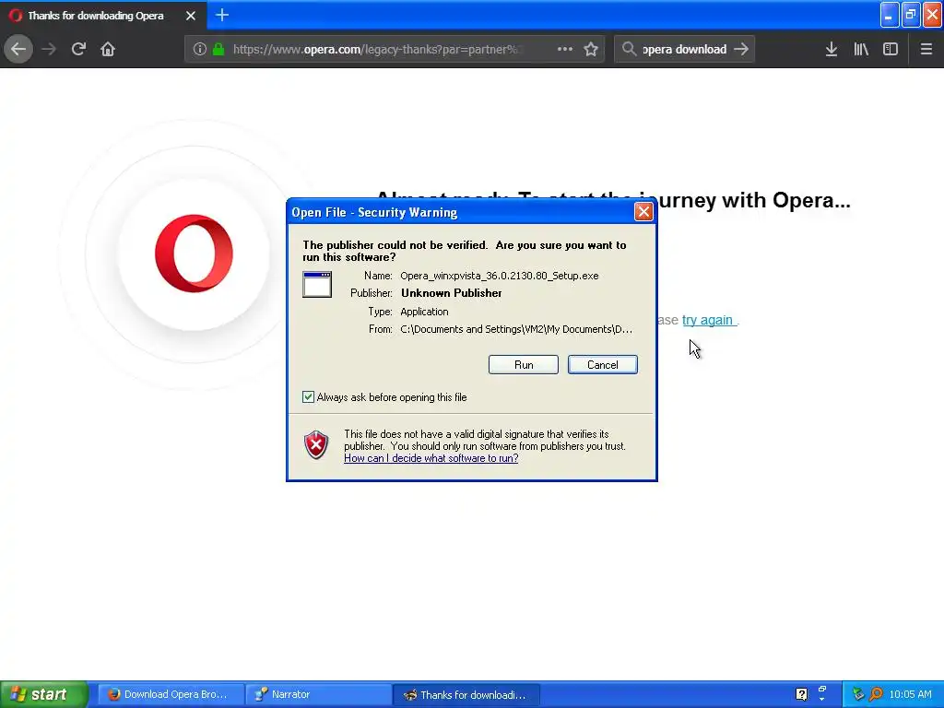Minimize the browser window
The height and width of the screenshot is (708, 944).
click(x=890, y=15)
